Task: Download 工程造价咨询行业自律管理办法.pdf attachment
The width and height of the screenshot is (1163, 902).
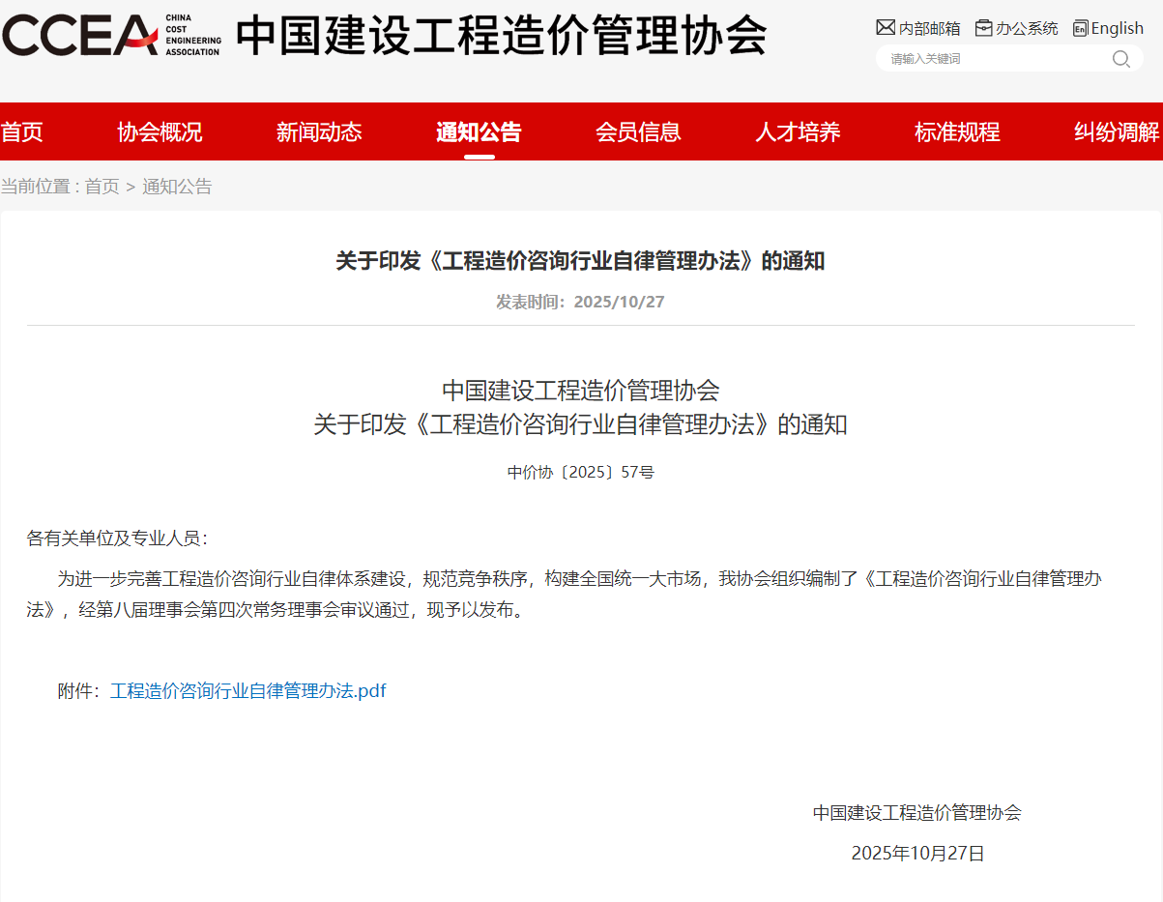Action: (247, 691)
